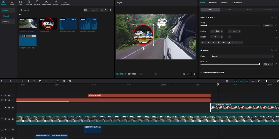Click the Scale percentage stepper
279x139 pixels.
(x=272, y=26)
